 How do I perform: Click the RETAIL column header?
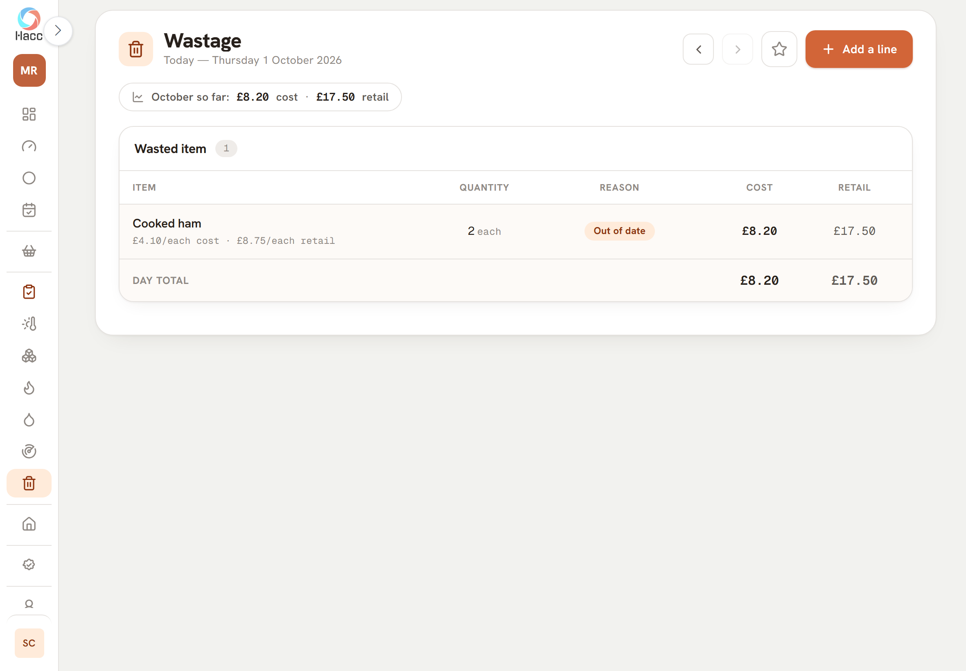(x=854, y=188)
